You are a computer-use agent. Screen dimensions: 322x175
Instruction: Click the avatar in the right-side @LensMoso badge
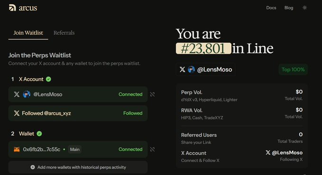tap(192, 69)
